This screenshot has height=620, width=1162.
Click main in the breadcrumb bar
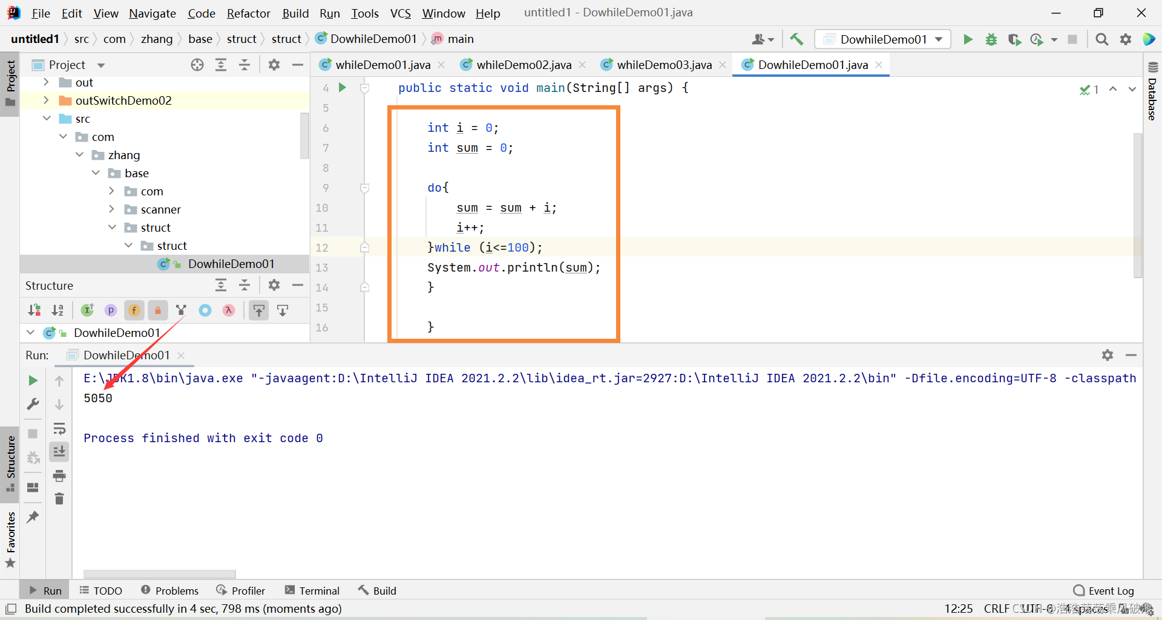point(461,39)
